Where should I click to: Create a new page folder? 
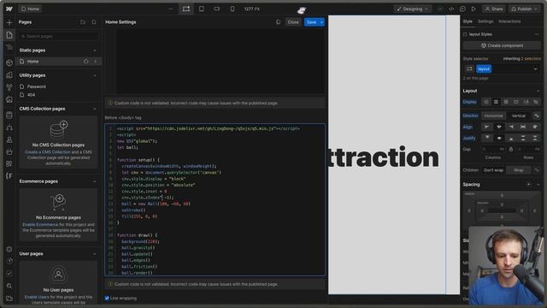pyautogui.click(x=83, y=22)
